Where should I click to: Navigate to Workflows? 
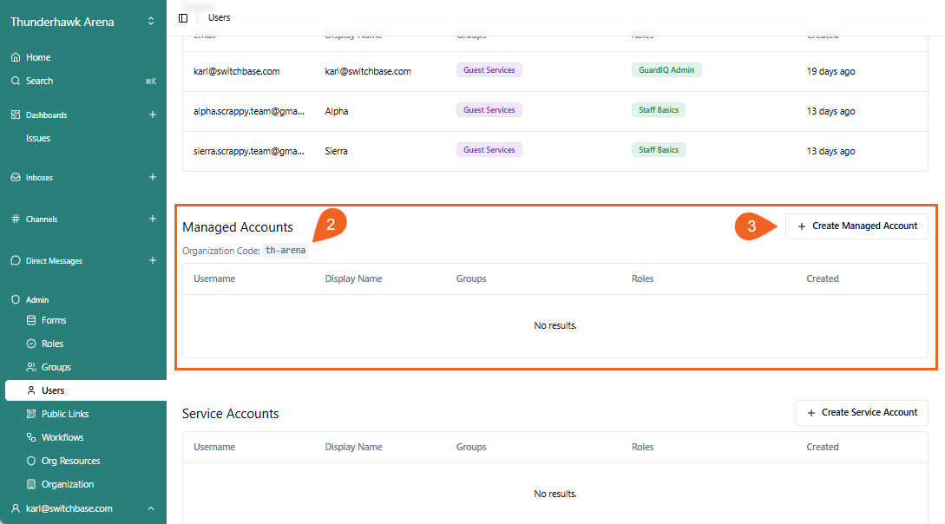(x=62, y=437)
